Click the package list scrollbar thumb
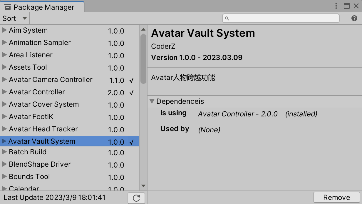The height and width of the screenshot is (204, 362). [x=143, y=59]
